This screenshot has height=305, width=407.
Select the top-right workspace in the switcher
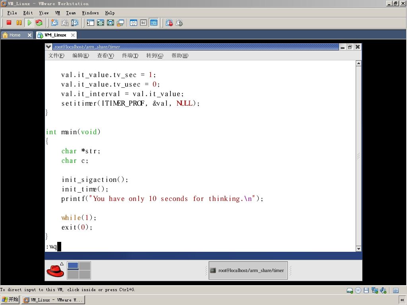point(85,266)
